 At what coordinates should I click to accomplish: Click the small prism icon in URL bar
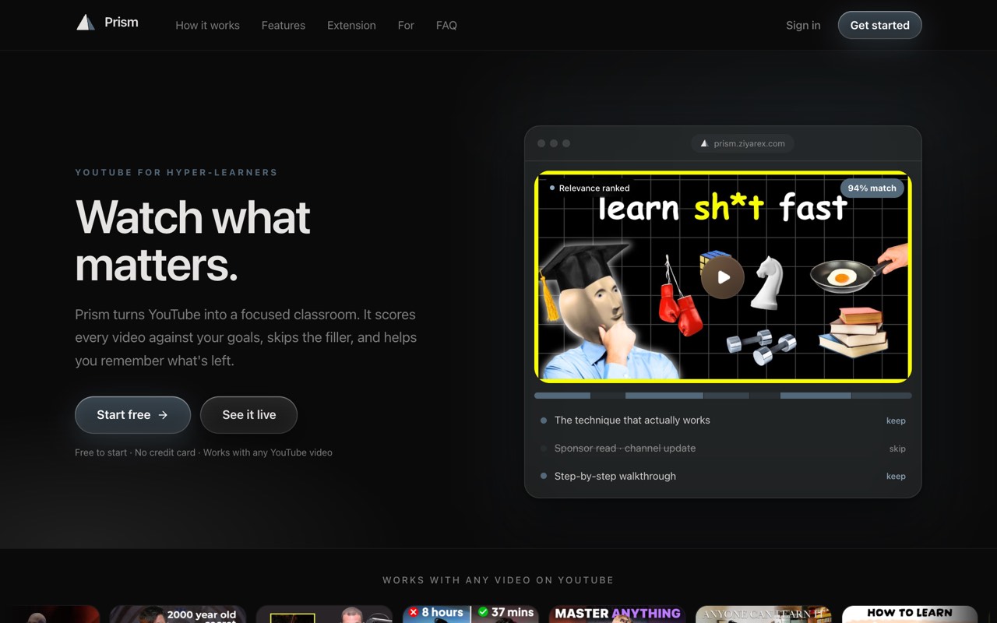(704, 143)
